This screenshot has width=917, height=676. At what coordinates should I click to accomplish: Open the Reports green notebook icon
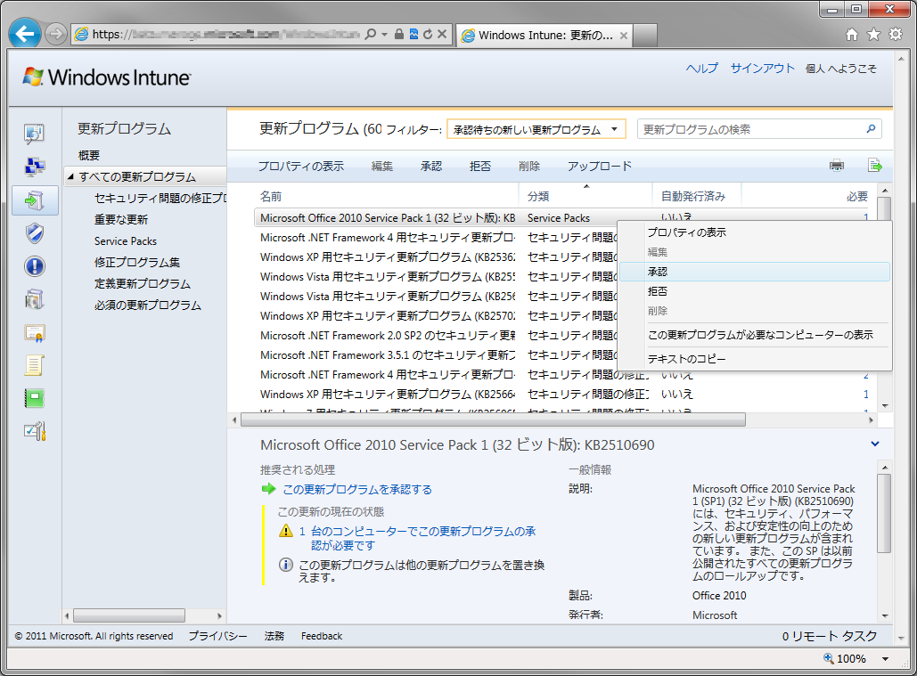click(35, 399)
